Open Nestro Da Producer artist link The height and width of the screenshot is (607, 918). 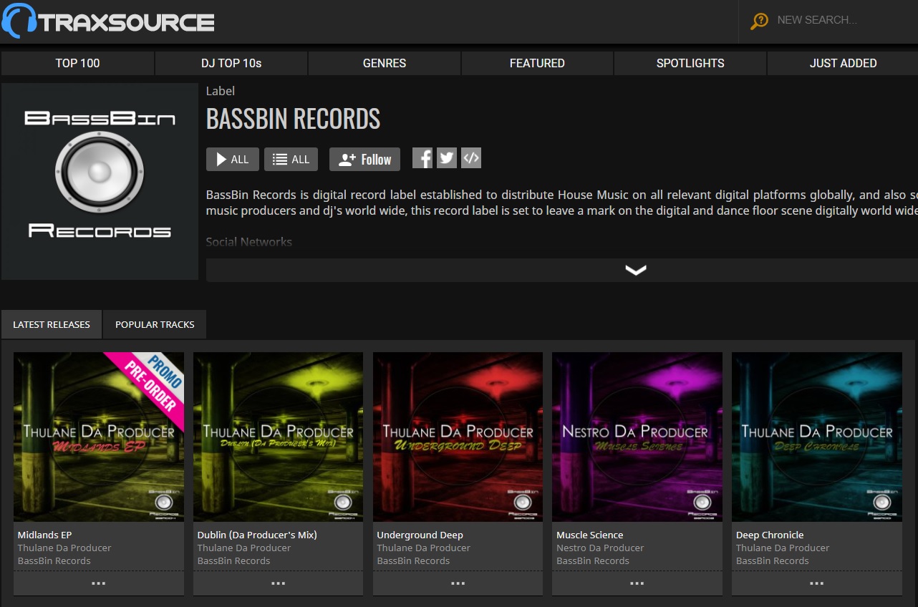tap(600, 548)
